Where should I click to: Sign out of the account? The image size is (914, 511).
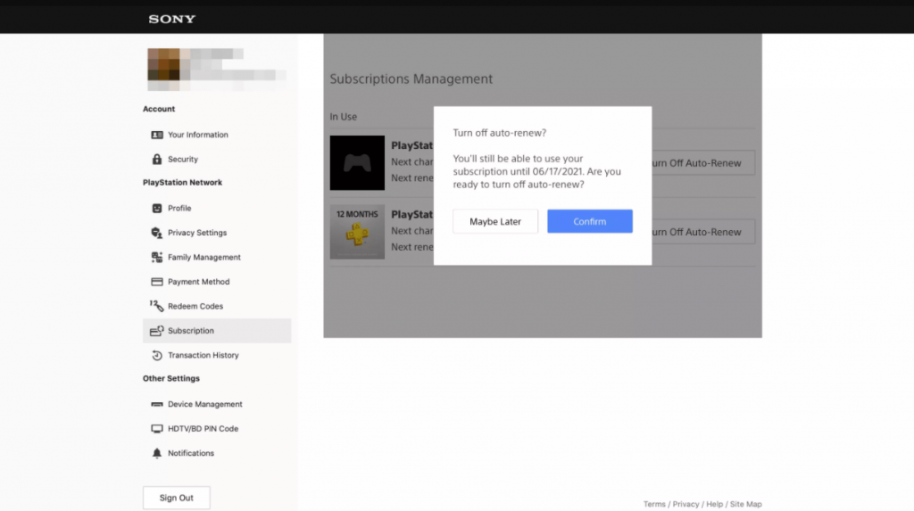click(x=176, y=498)
